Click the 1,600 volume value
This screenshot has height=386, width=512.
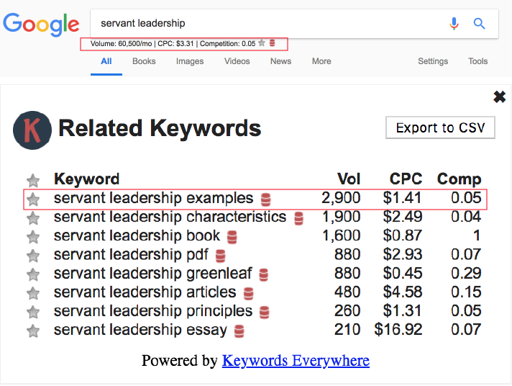[342, 236]
